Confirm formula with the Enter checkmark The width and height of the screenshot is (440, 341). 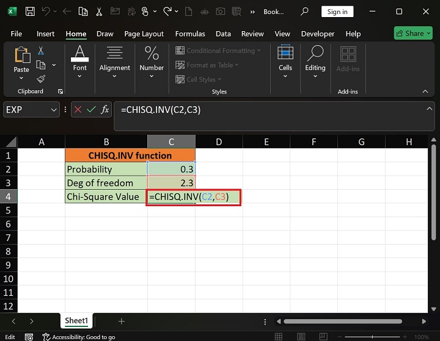point(91,110)
